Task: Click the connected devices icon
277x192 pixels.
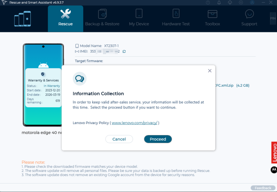Action: tap(22, 19)
